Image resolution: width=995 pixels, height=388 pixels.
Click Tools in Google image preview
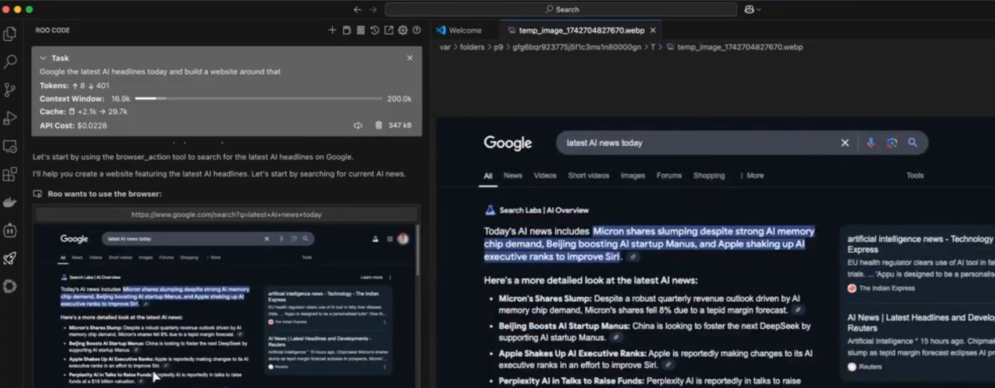pyautogui.click(x=915, y=175)
